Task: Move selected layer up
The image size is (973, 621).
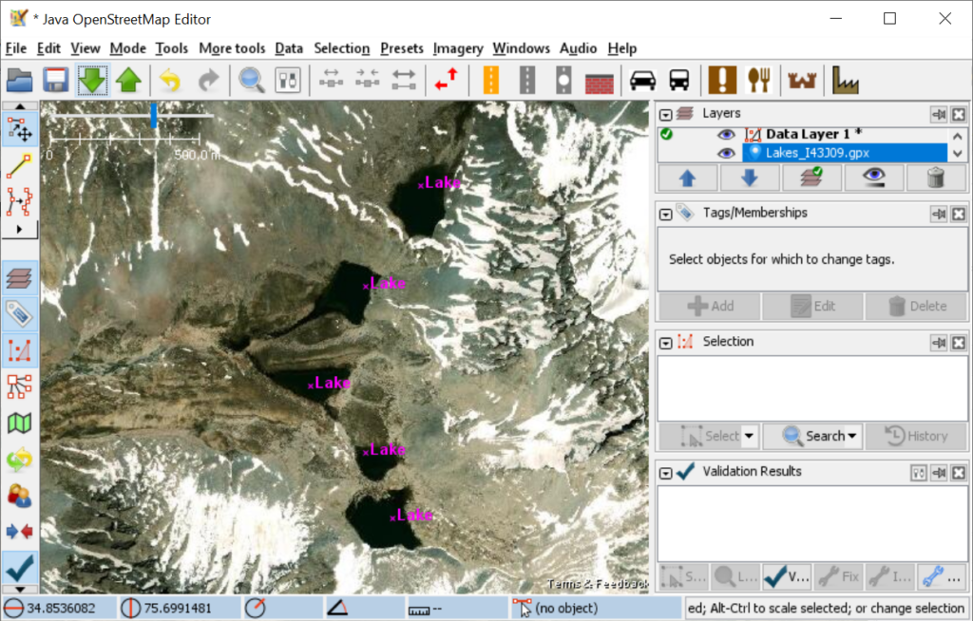Action: (687, 179)
